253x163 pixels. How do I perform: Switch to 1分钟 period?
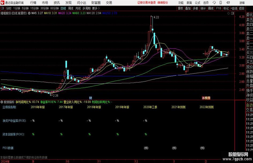point(17,8)
